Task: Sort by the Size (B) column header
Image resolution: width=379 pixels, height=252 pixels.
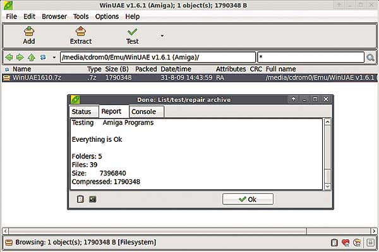Action: (117, 69)
